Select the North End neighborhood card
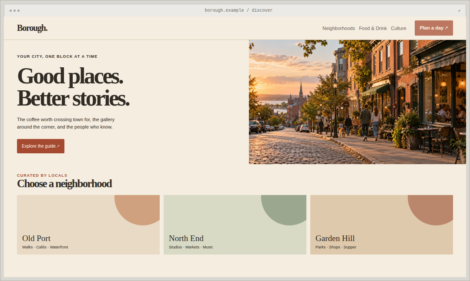Image resolution: width=470 pixels, height=281 pixels. coord(235,225)
